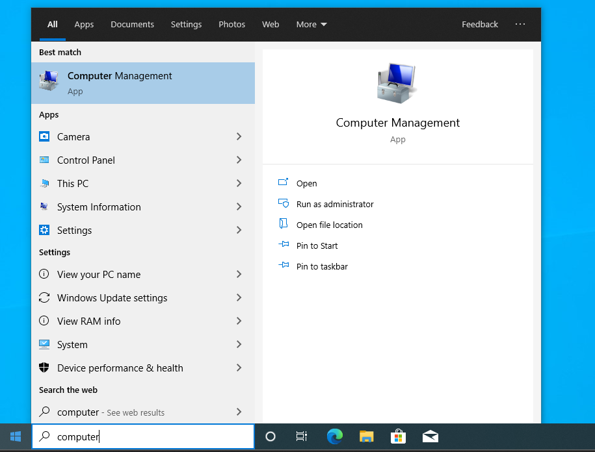Expand the This PC result arrow
The height and width of the screenshot is (452, 595).
coord(239,183)
